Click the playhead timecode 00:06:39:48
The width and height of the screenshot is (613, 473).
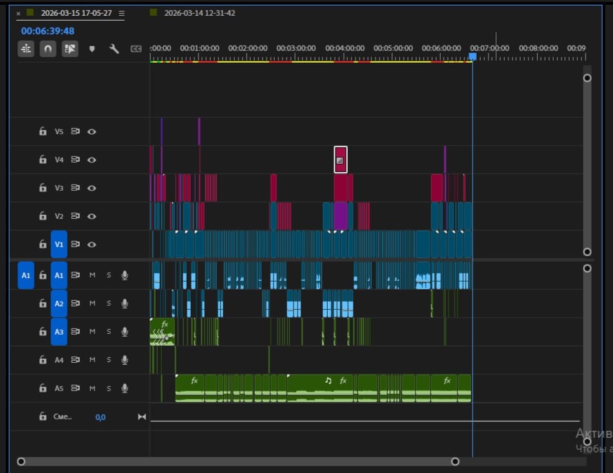48,31
